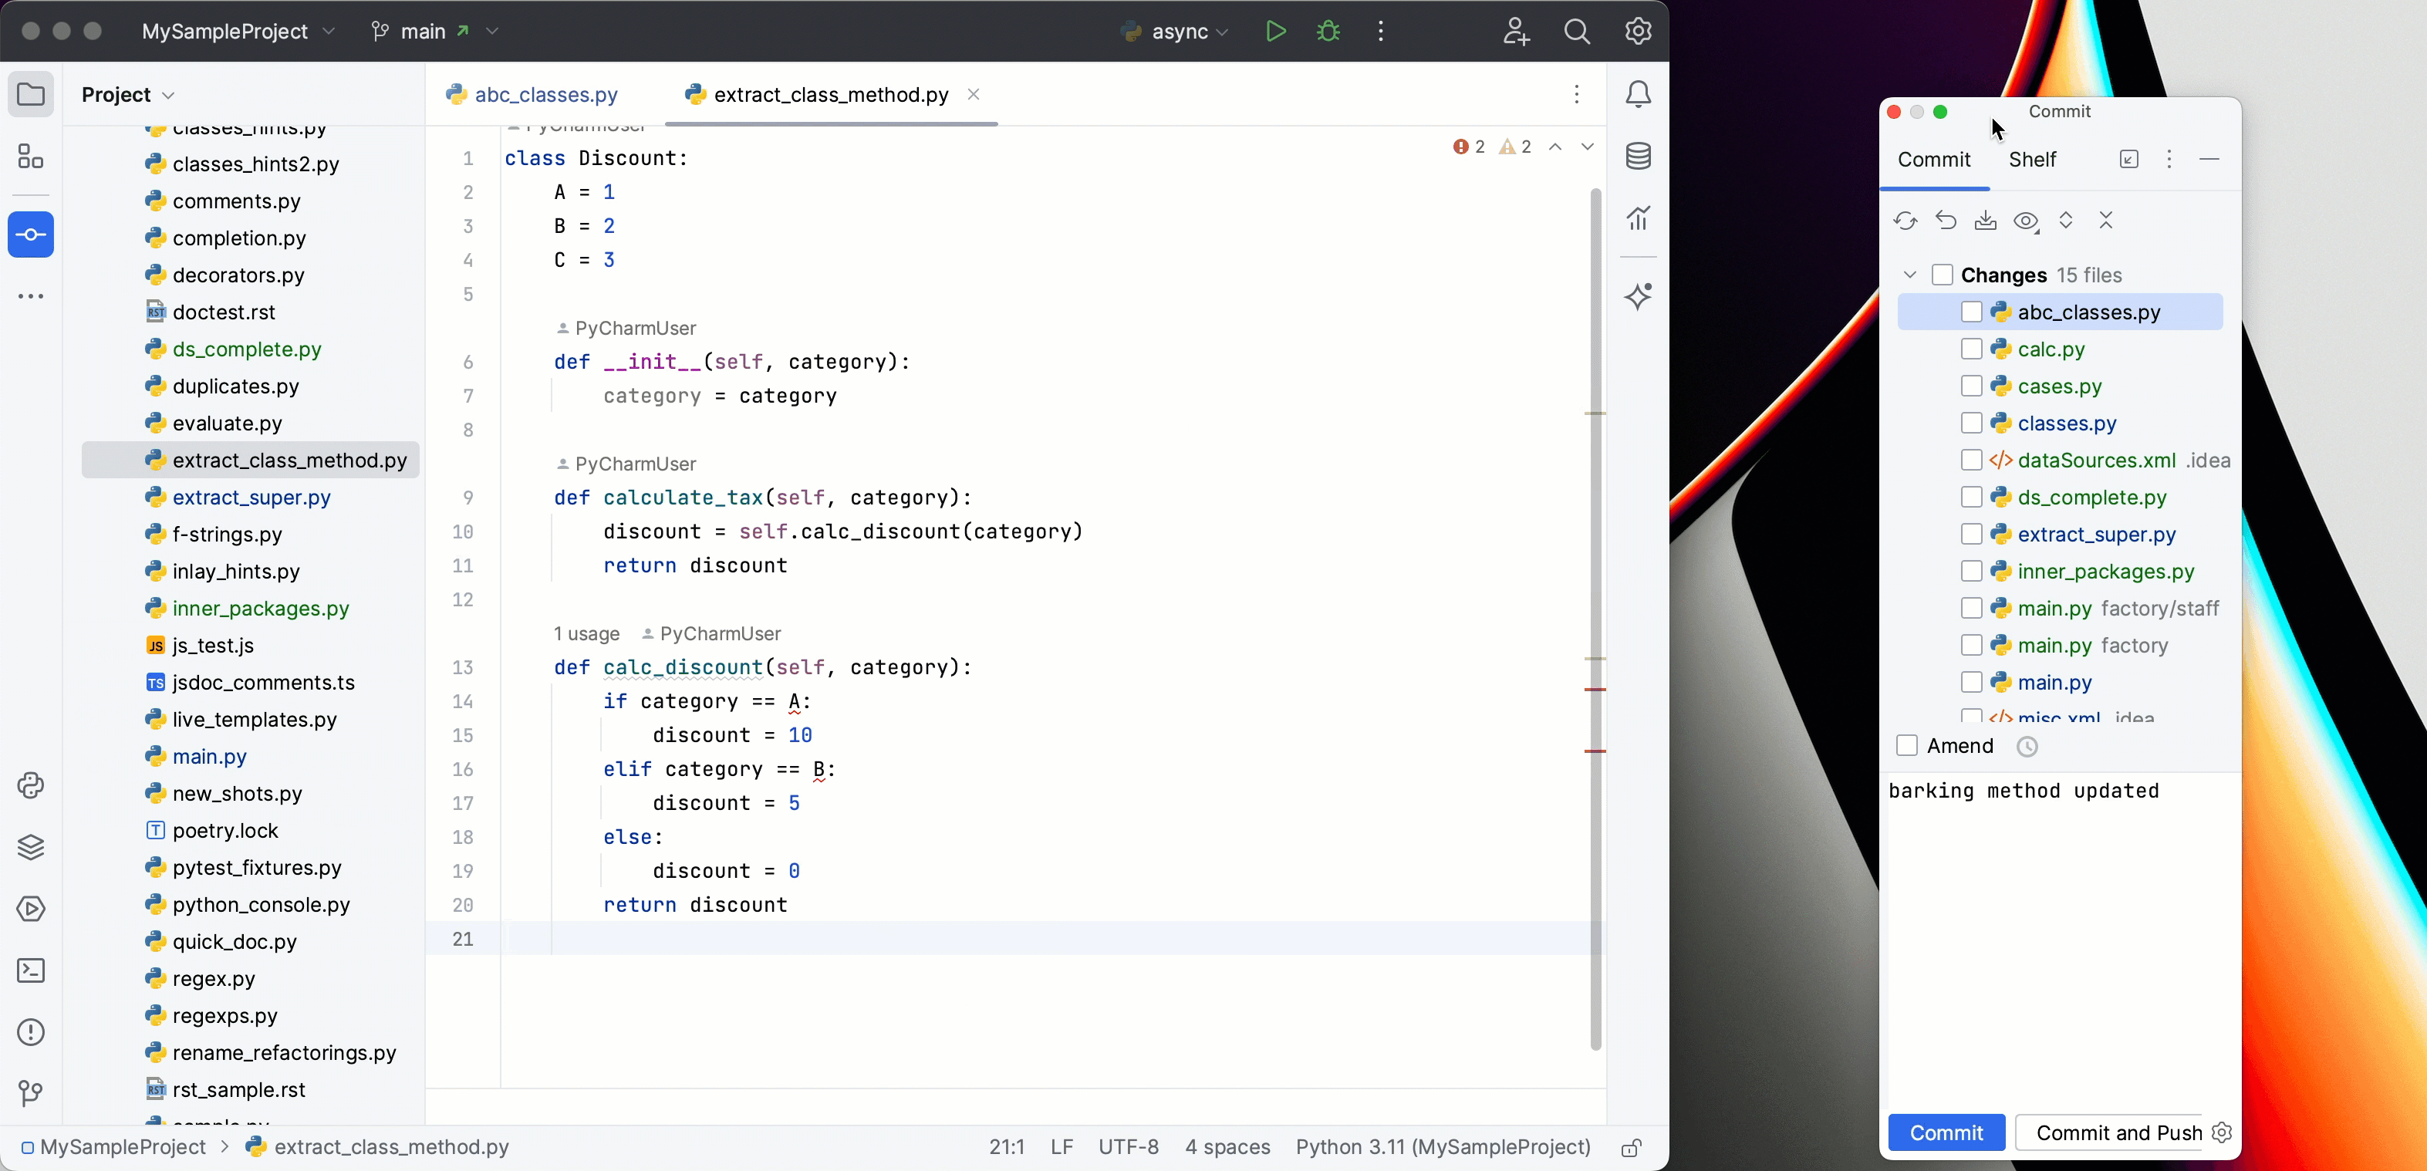This screenshot has height=1171, width=2427.
Task: Open the Commit and Push settings
Action: [x=2221, y=1131]
